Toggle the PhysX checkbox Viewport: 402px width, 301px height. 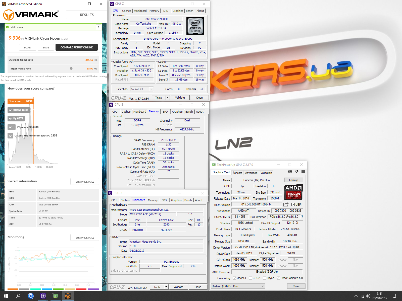click(264, 278)
